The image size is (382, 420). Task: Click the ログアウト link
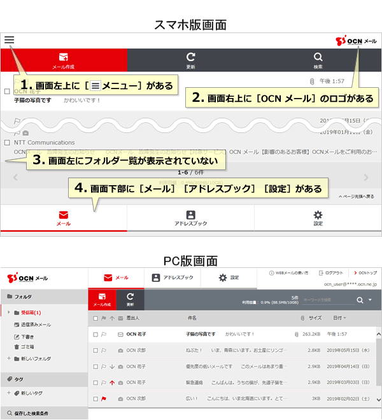pos(331,273)
